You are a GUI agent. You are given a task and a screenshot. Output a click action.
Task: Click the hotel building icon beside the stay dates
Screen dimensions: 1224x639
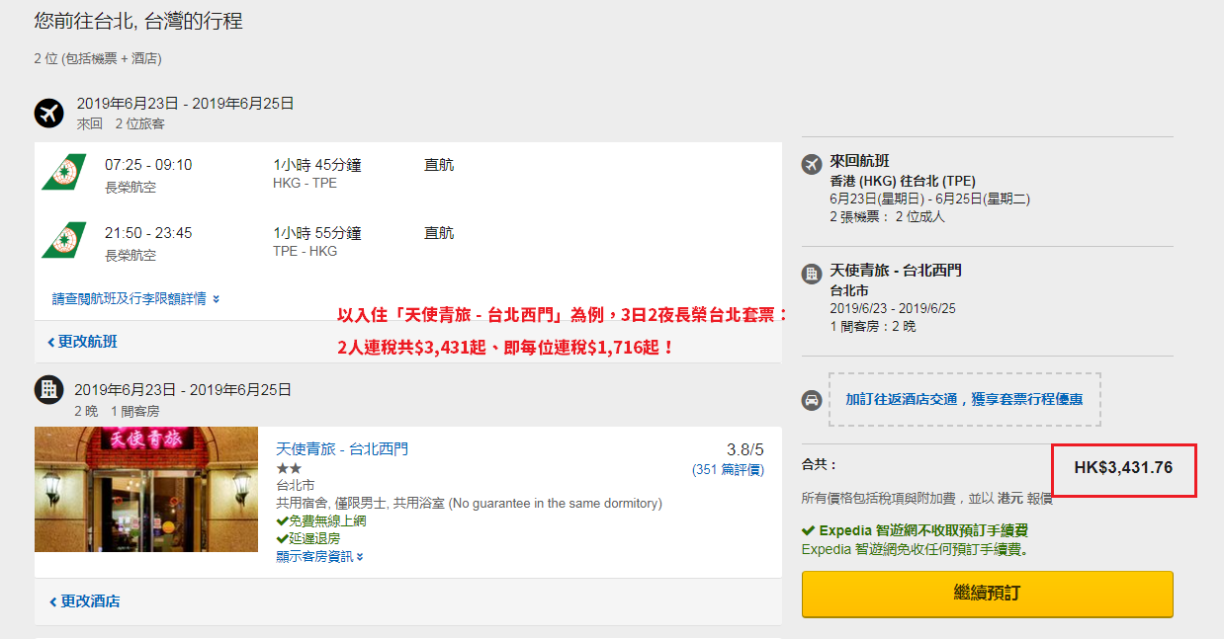tap(48, 389)
